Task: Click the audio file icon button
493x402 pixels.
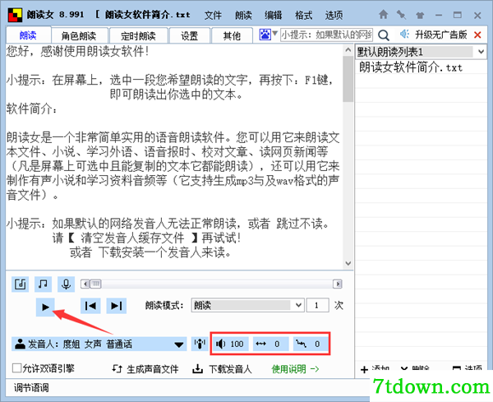Action: pos(21,284)
